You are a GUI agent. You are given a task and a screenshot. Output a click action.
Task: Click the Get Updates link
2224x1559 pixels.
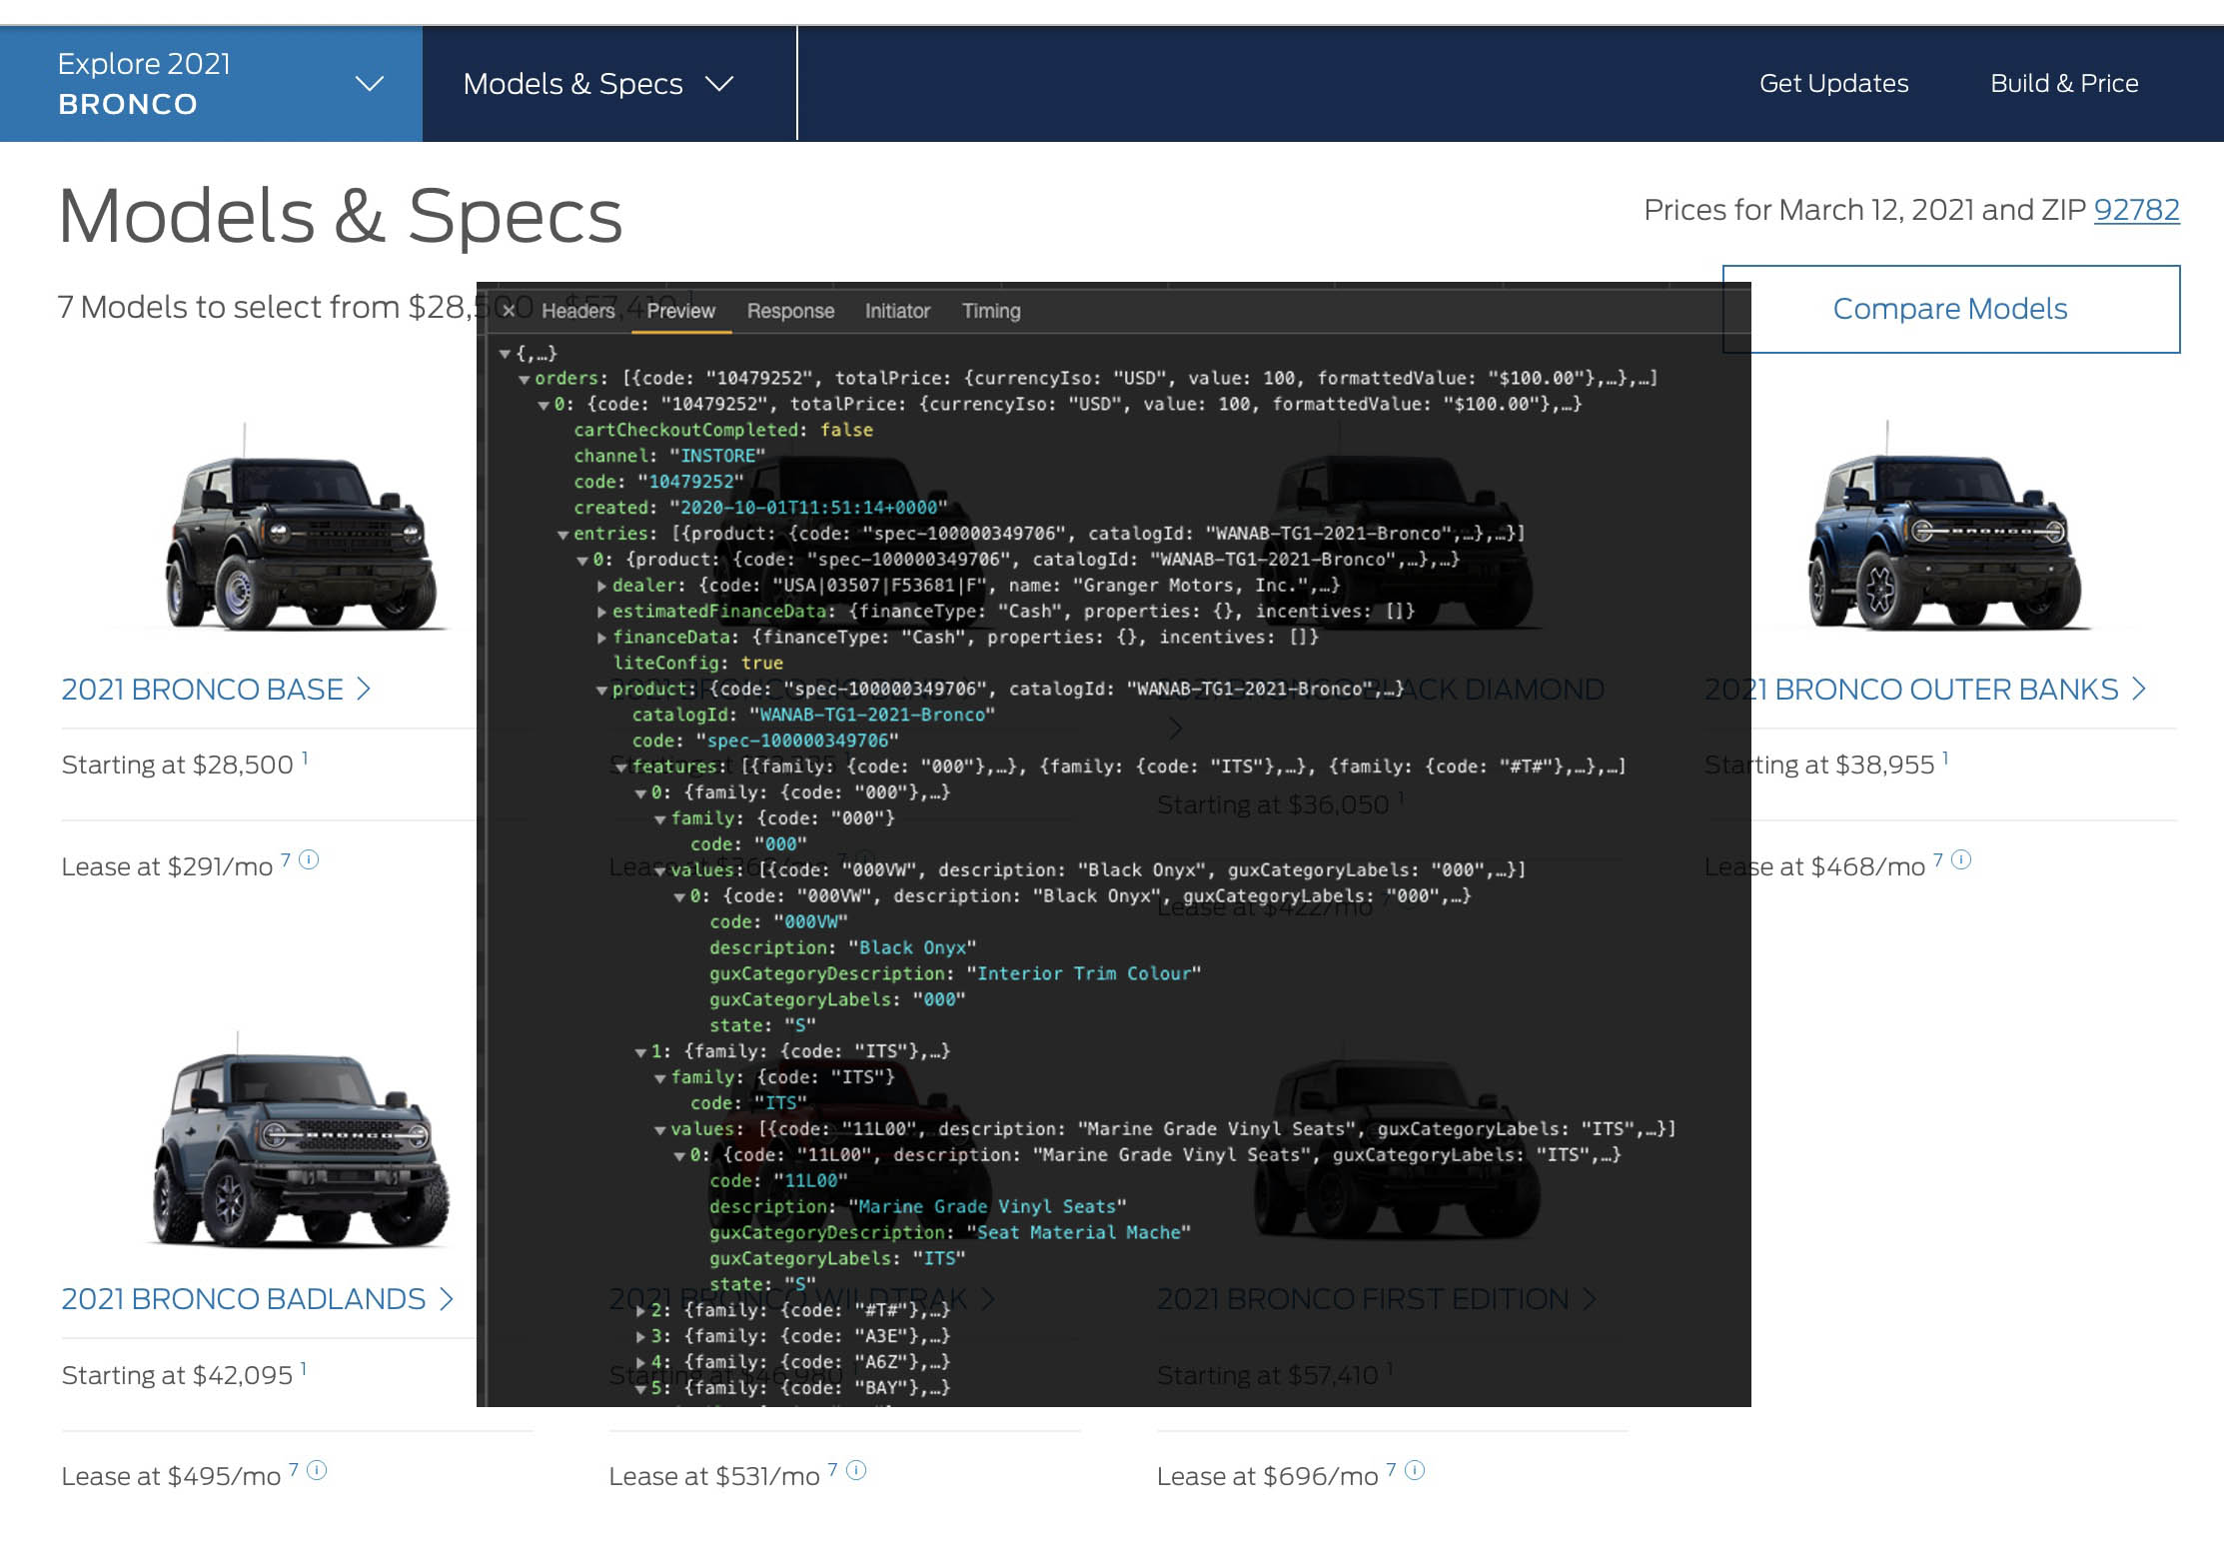click(x=1834, y=84)
